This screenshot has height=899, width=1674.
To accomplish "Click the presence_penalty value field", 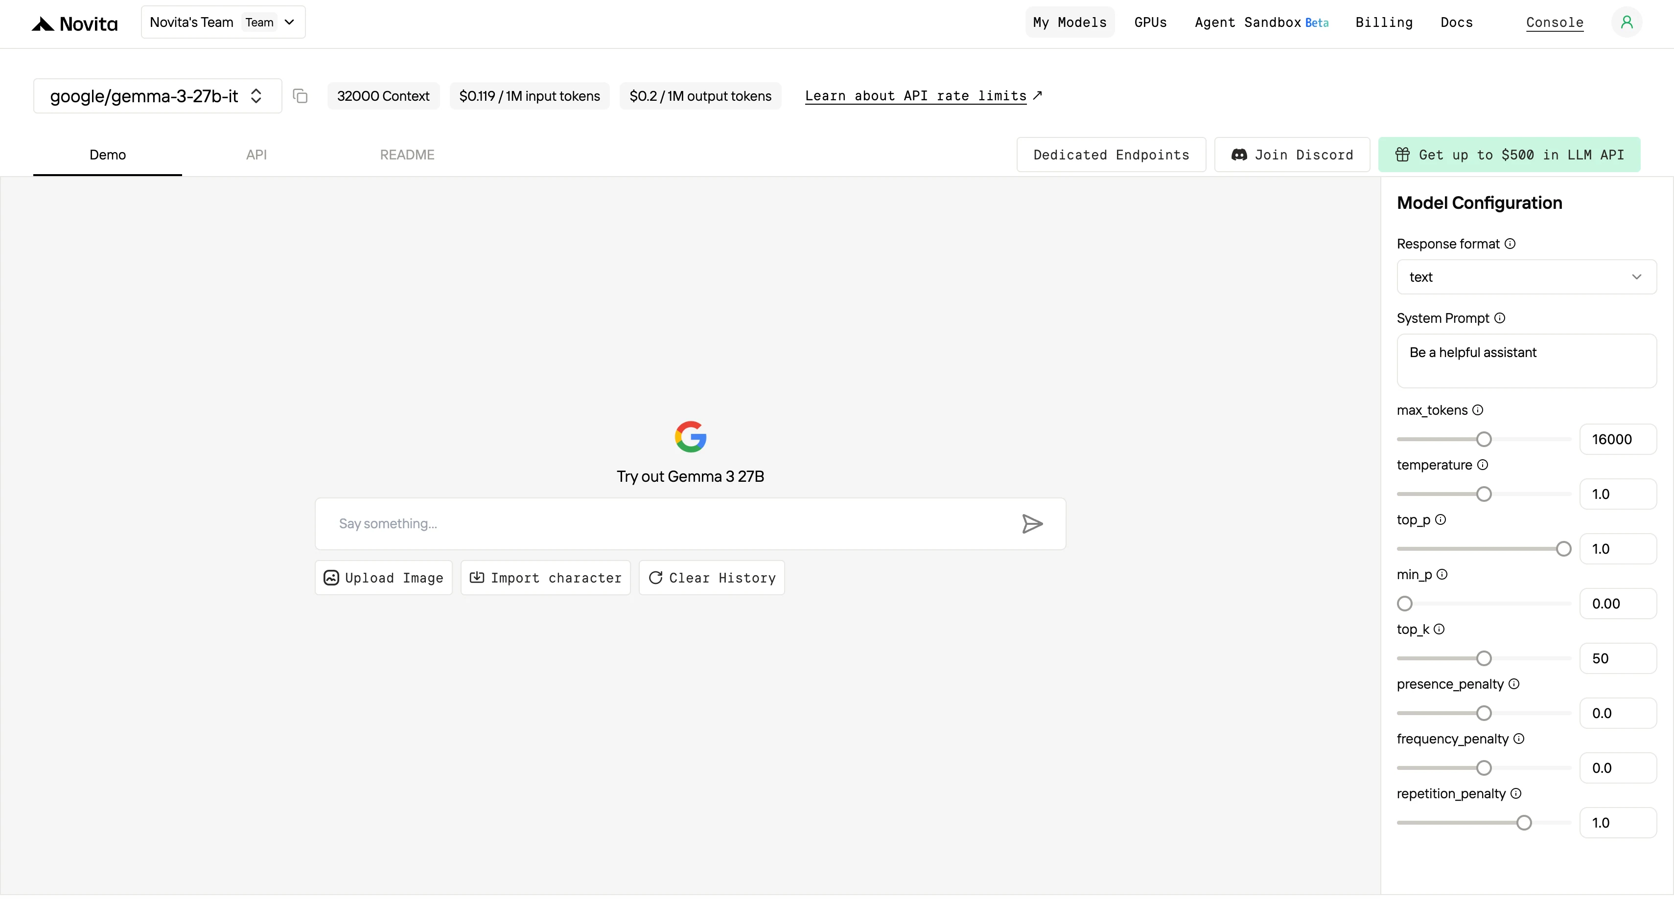I will point(1618,713).
